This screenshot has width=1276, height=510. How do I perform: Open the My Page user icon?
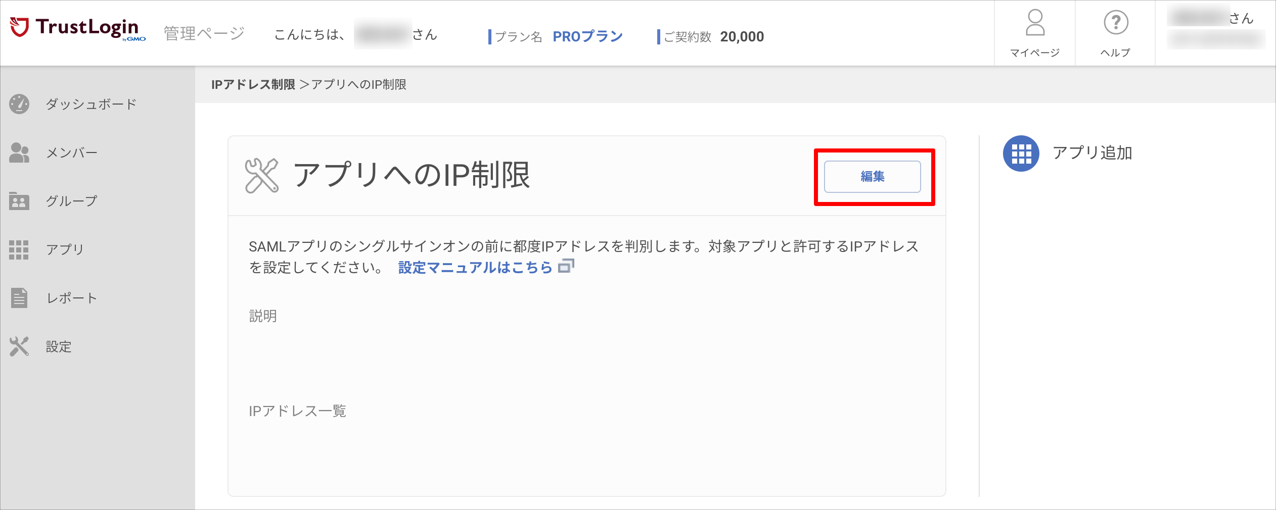[x=1034, y=23]
